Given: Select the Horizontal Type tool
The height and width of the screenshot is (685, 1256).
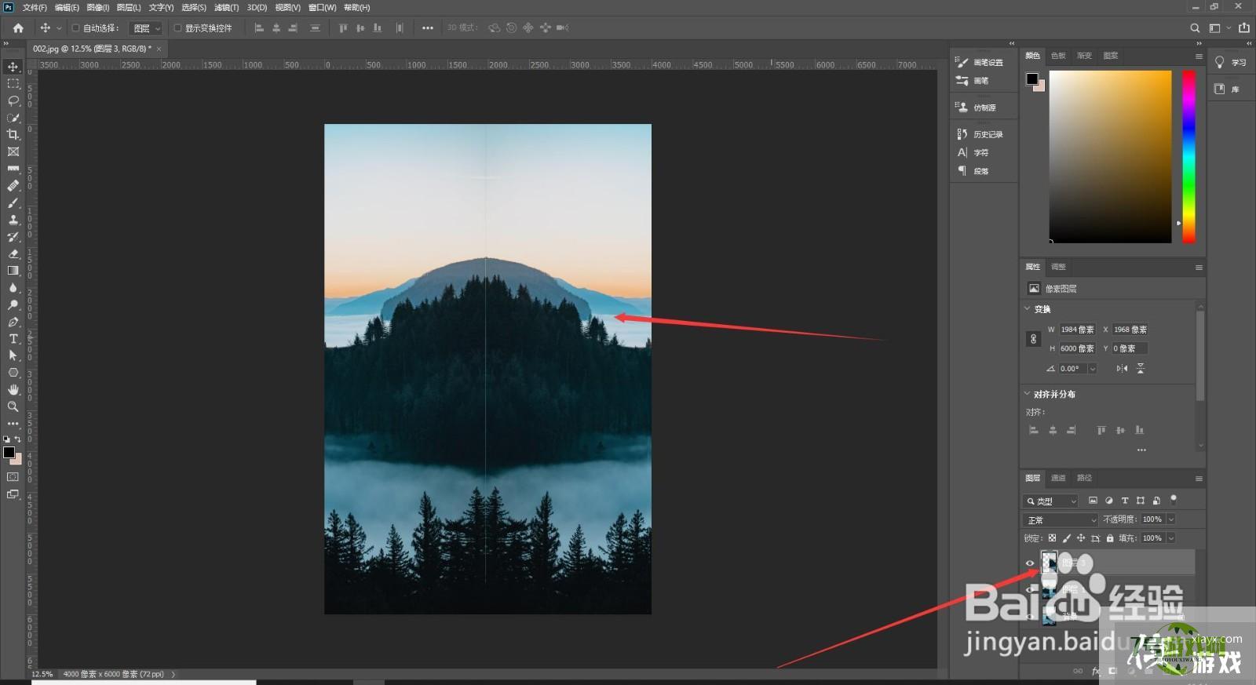Looking at the screenshot, I should (x=13, y=339).
